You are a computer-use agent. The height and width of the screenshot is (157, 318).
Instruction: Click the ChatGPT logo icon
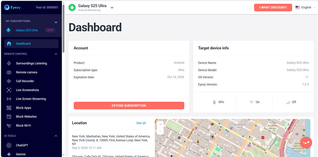9,145
